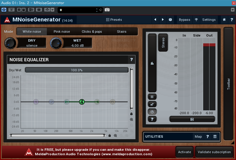Expand the vertical Toolbar panel
This screenshot has width=236, height=160.
click(229, 84)
